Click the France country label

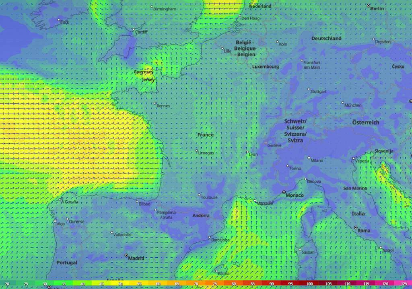(206, 135)
